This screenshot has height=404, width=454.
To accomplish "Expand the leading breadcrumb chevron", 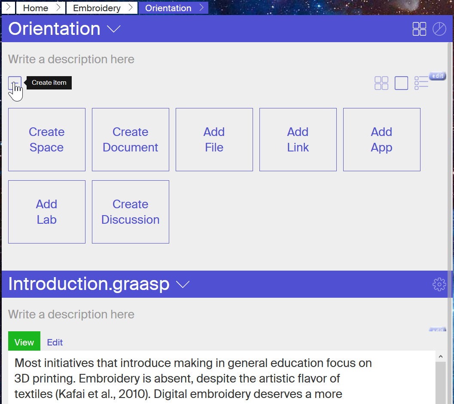I will click(8, 8).
